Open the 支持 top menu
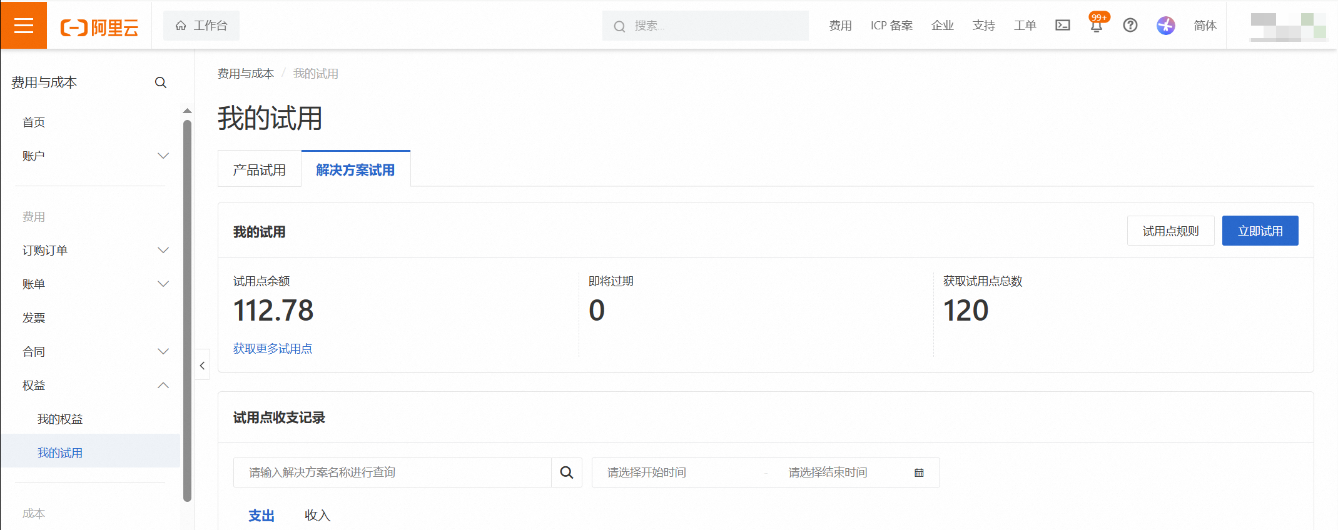Viewport: 1338px width, 530px height. point(984,26)
